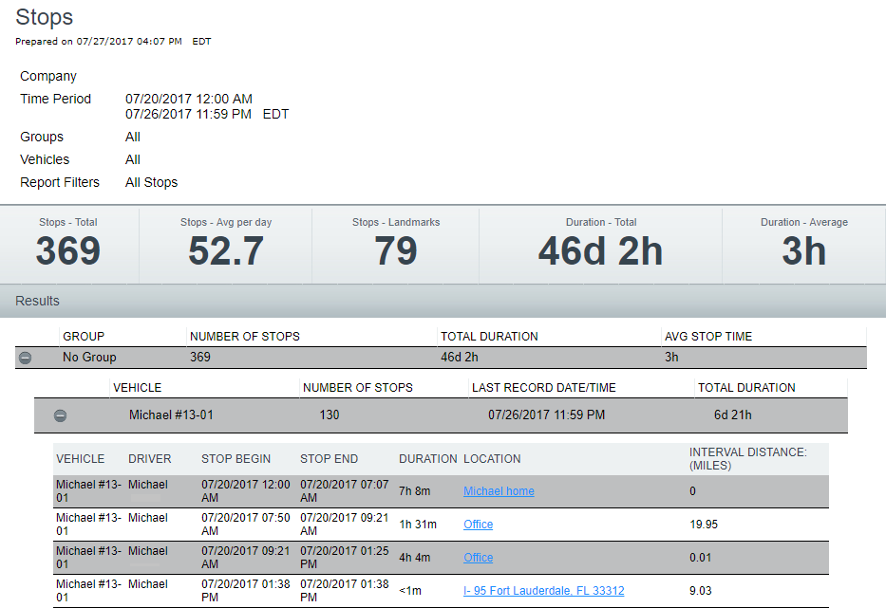Open Office link in 07:50 AM stop row
Viewport: 886px width, 608px height.
coord(478,525)
